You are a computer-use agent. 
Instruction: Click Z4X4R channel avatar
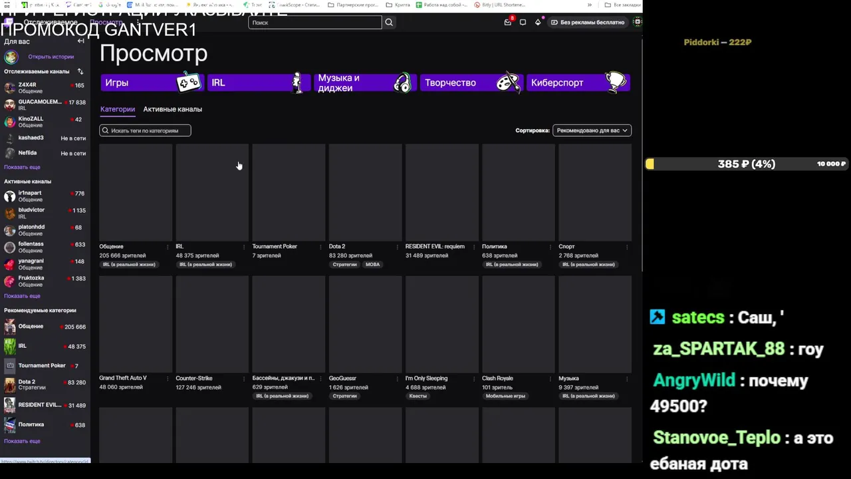9,88
